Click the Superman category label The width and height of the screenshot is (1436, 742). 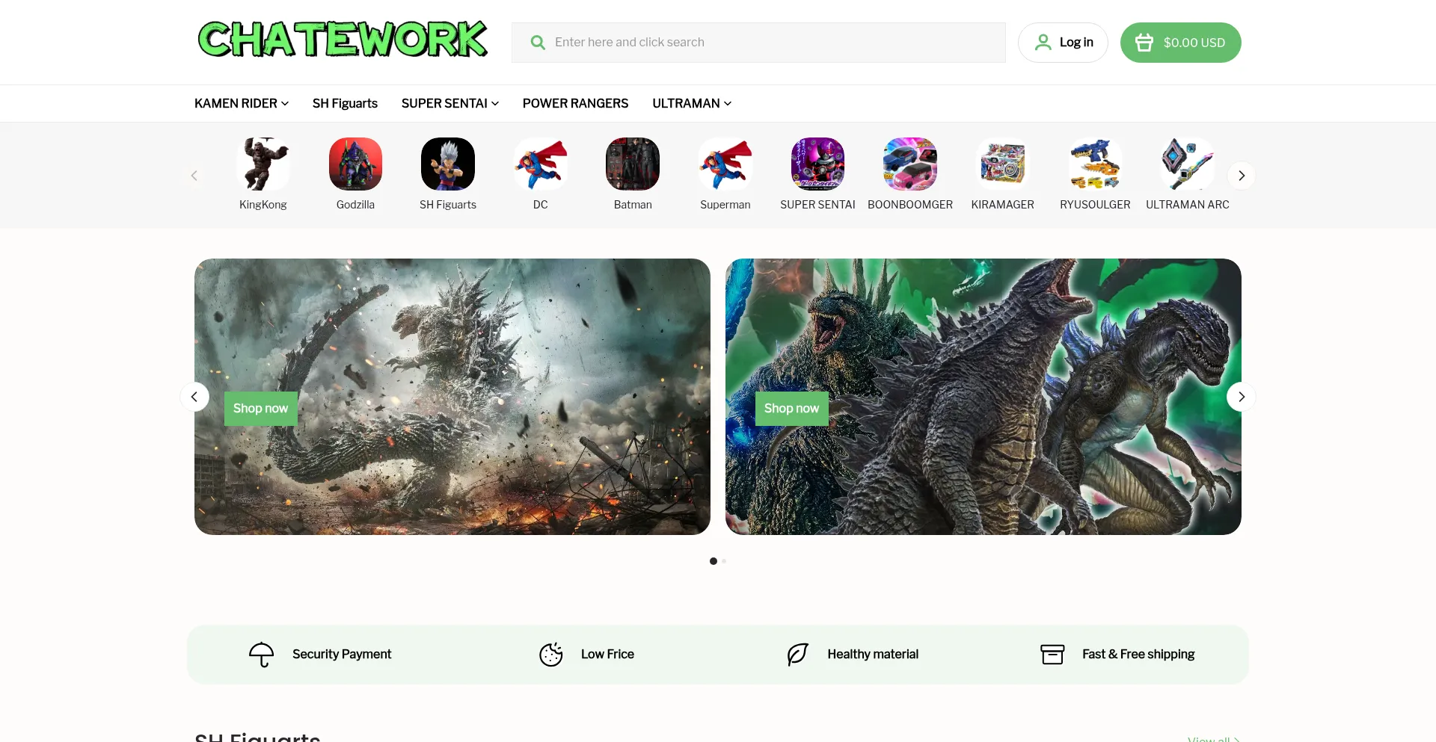point(725,205)
